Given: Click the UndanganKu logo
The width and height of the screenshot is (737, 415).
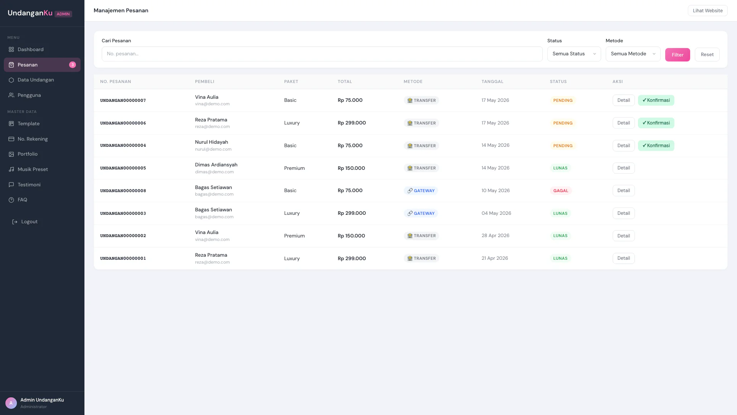Looking at the screenshot, I should click(x=30, y=13).
